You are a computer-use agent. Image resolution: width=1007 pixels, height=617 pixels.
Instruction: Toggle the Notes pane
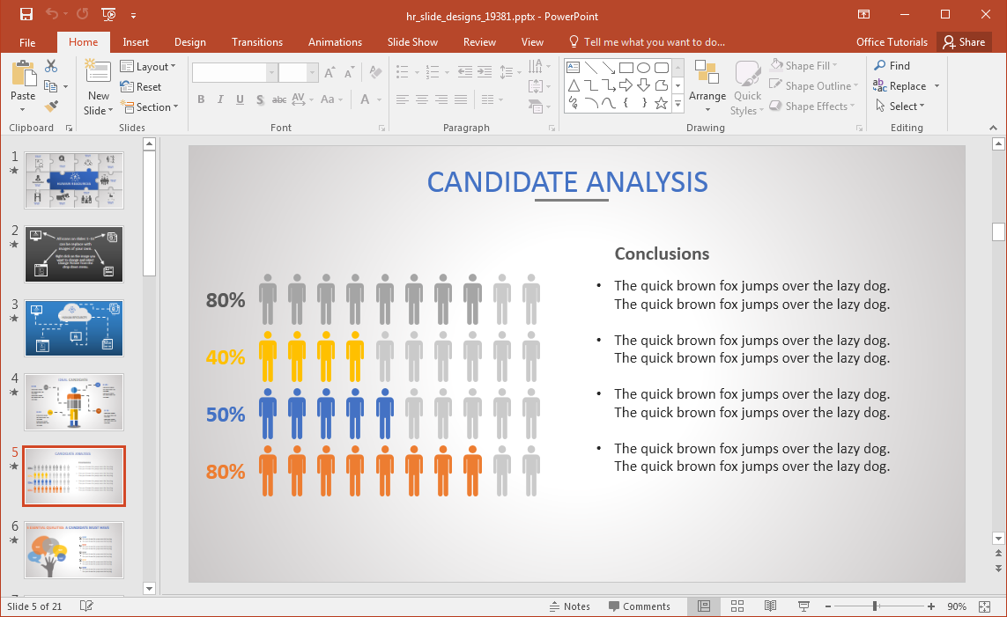(569, 606)
